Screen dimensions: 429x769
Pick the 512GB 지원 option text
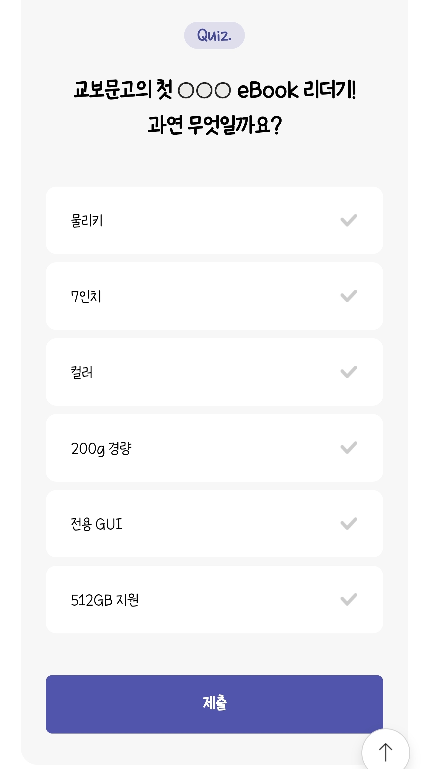pyautogui.click(x=104, y=600)
